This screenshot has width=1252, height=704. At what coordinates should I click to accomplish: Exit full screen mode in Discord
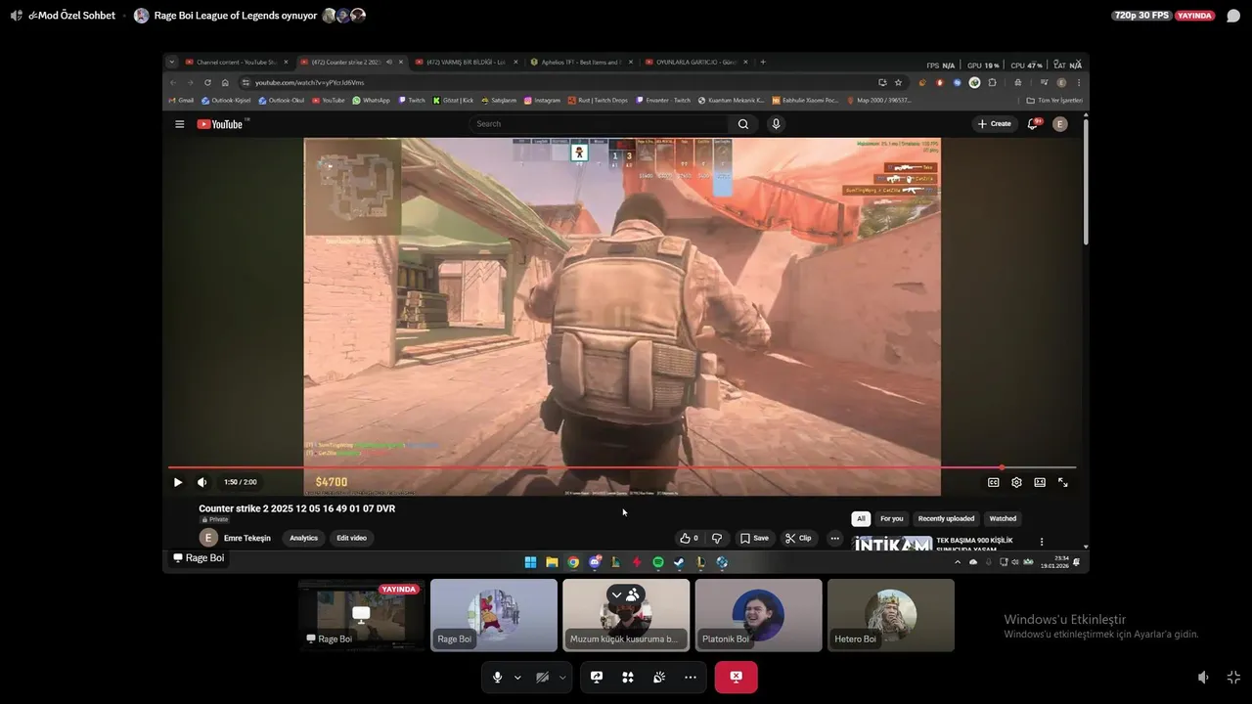click(x=1233, y=677)
